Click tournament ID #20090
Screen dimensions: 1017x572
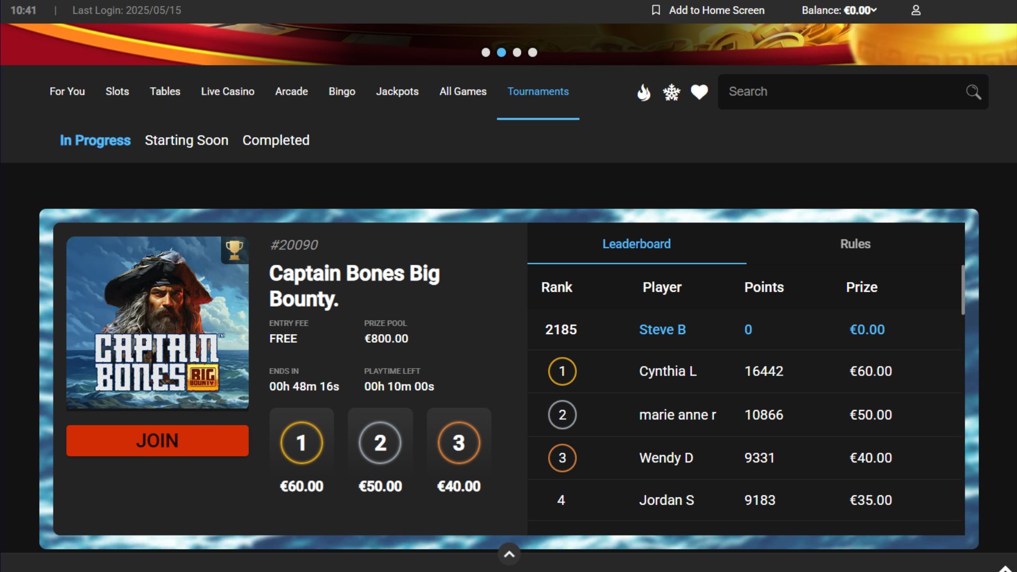coord(294,245)
